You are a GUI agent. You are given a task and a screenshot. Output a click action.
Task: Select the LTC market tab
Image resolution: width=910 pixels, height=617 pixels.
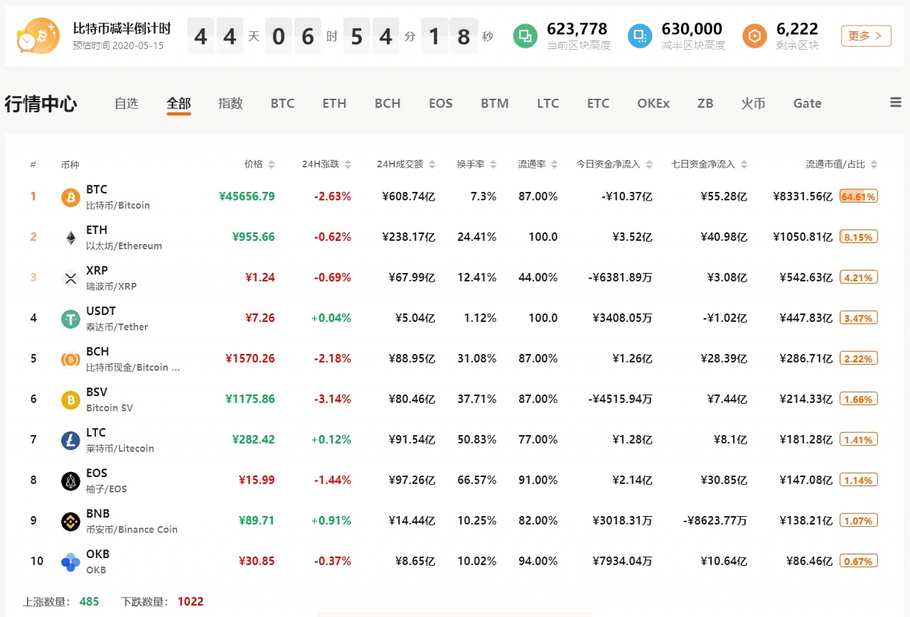click(x=548, y=103)
